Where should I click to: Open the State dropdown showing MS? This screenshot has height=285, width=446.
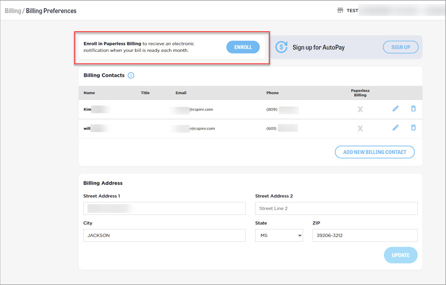(279, 236)
